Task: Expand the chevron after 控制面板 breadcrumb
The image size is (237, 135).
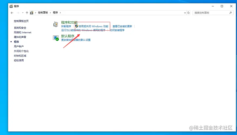Action: point(51,13)
